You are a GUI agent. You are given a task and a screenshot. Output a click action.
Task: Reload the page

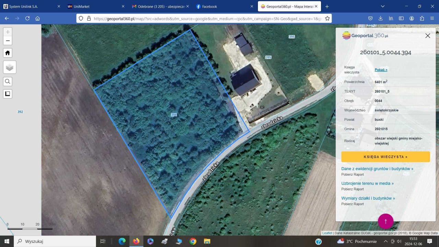click(x=27, y=19)
